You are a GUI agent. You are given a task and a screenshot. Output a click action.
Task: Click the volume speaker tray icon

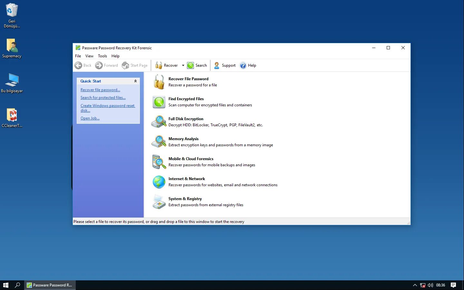click(x=430, y=285)
